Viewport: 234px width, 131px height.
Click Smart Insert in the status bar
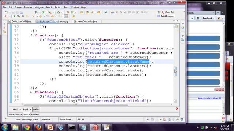[66, 119]
